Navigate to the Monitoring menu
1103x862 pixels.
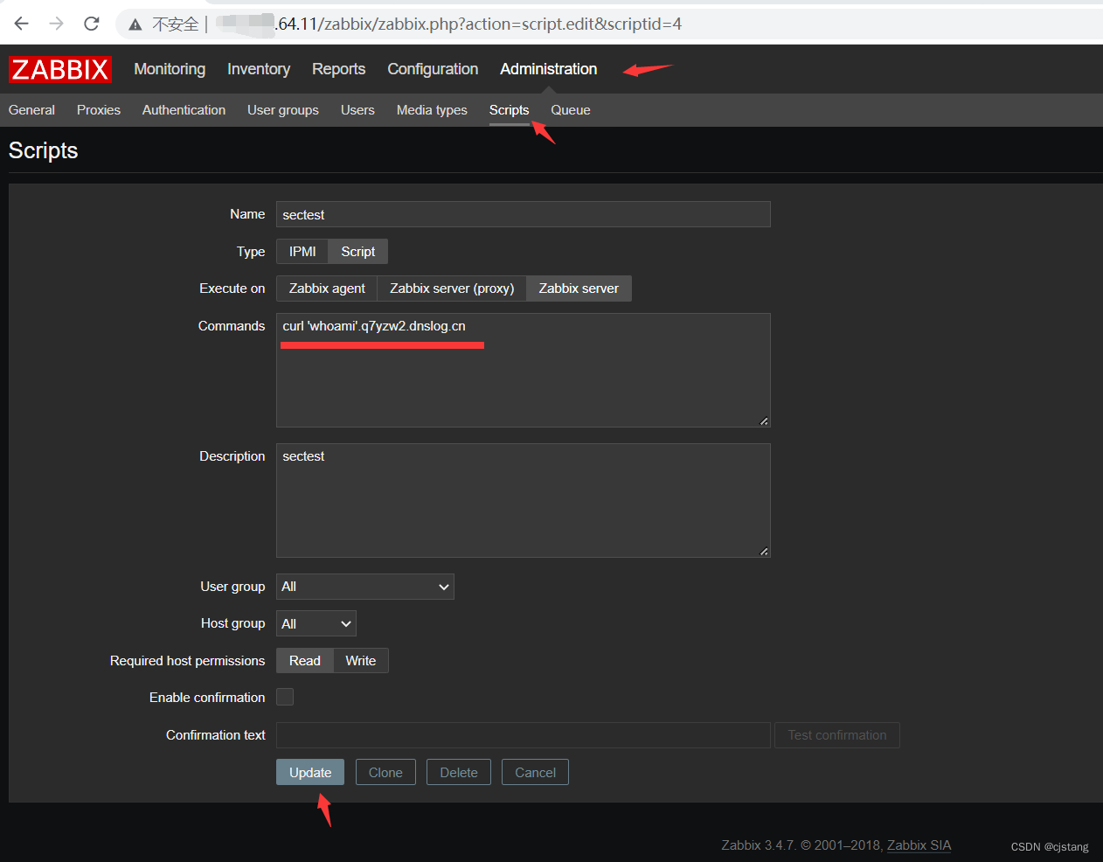[x=169, y=69]
